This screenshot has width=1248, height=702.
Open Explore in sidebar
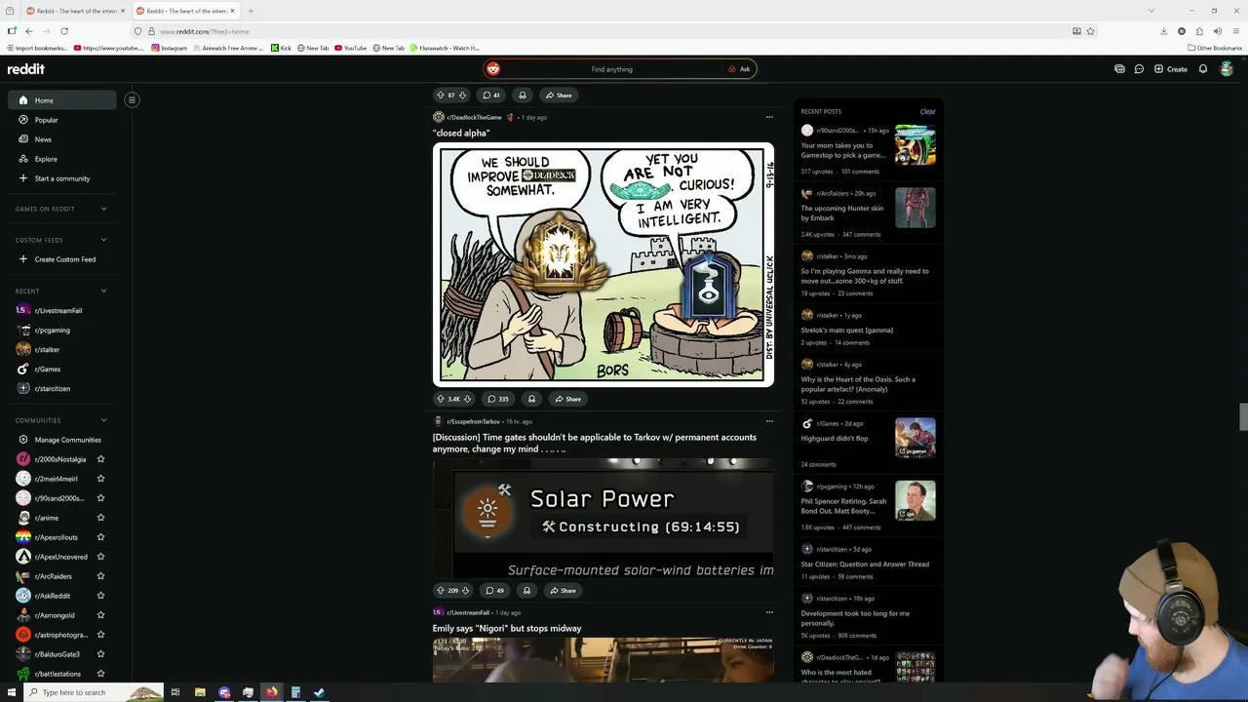pyautogui.click(x=62, y=159)
